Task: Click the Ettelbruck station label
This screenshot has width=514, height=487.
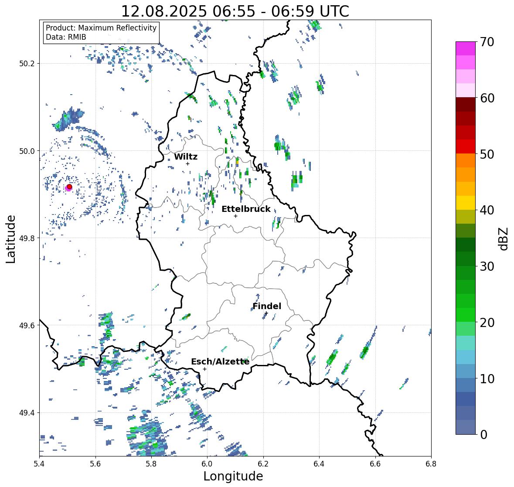Action: tap(246, 209)
